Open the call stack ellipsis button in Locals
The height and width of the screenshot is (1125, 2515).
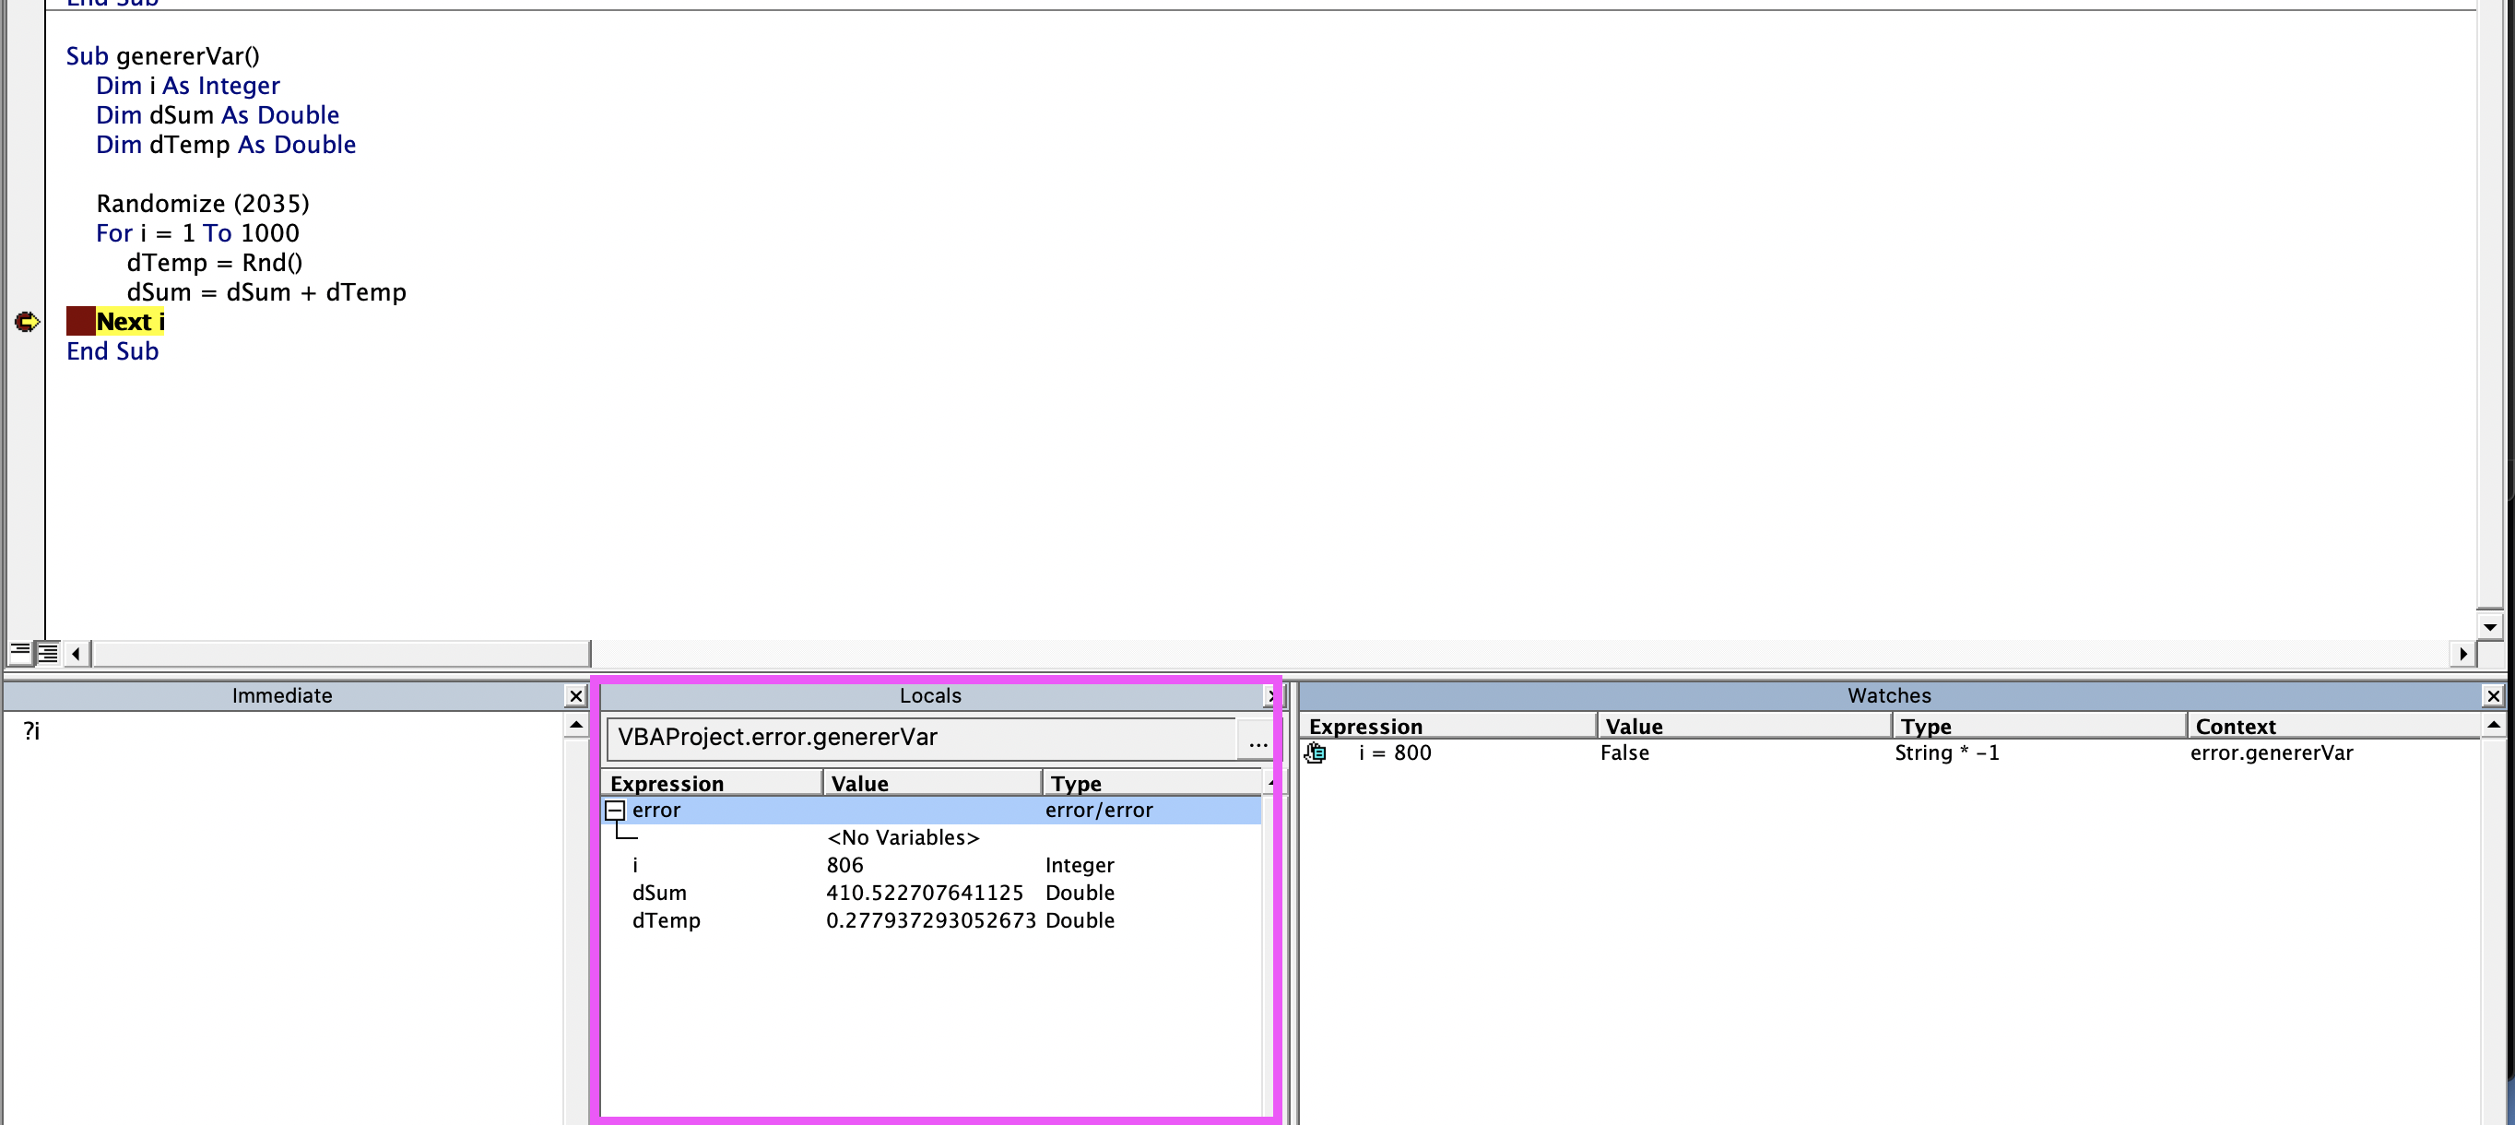pos(1257,739)
